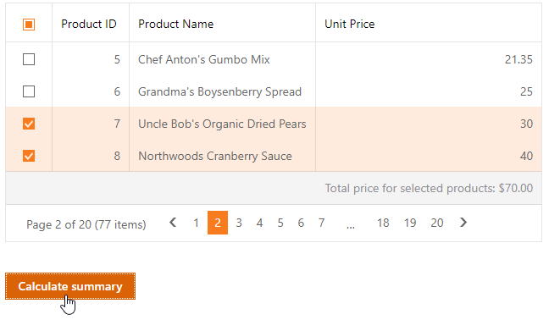Open page 19 of the product list
The width and height of the screenshot is (549, 320).
click(410, 223)
